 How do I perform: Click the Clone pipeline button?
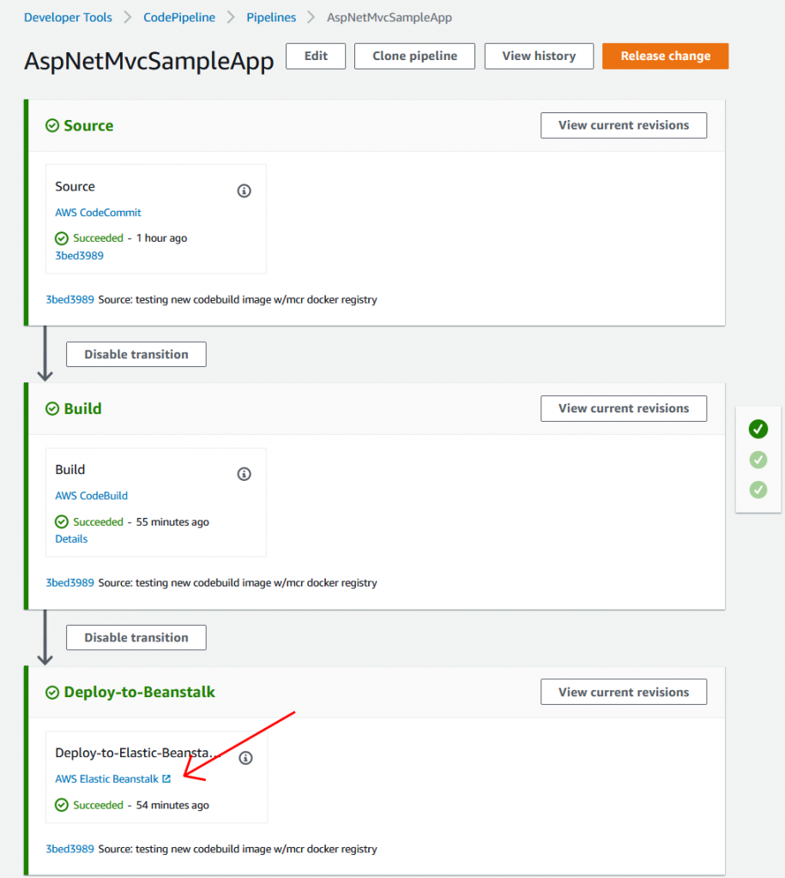pyautogui.click(x=414, y=56)
